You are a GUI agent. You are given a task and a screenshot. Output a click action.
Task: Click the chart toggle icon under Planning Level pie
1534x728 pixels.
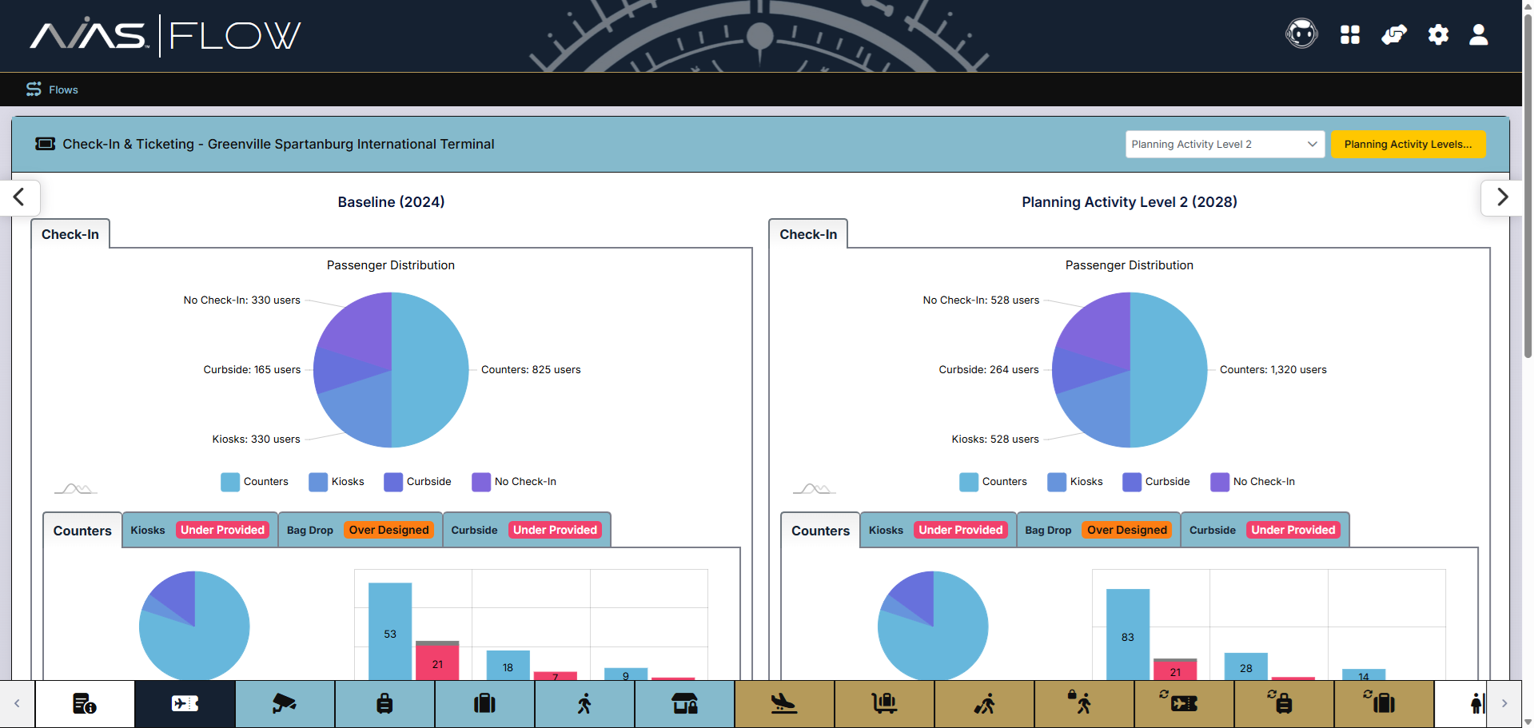click(x=814, y=487)
